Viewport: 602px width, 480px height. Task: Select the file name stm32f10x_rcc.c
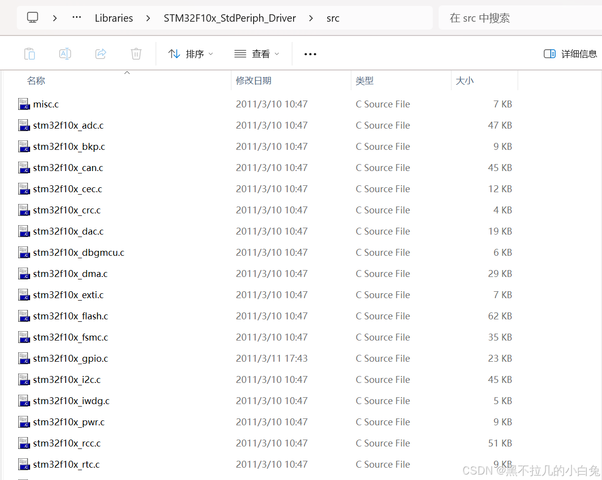67,443
